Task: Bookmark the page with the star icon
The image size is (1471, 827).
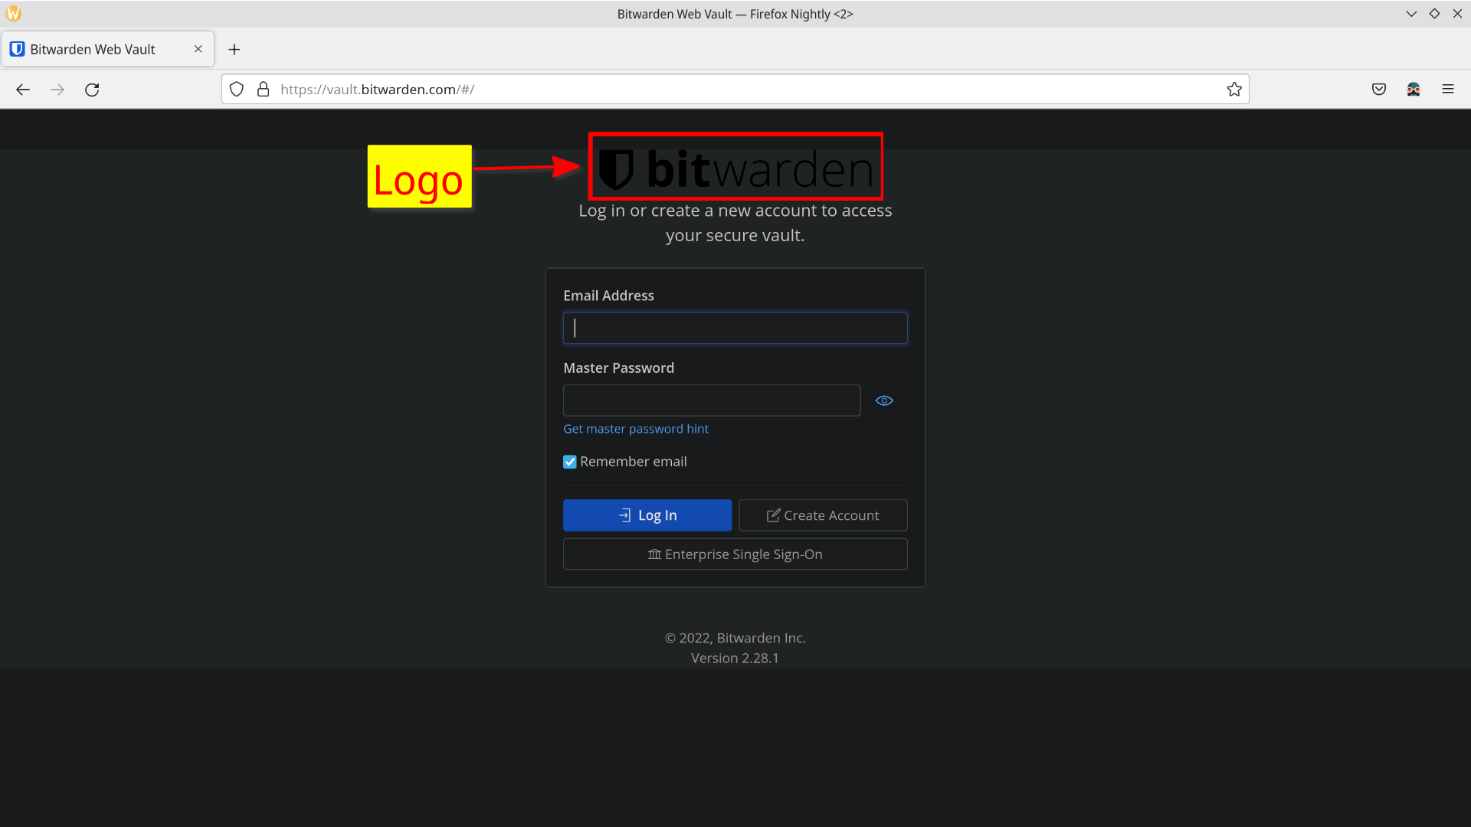Action: [x=1235, y=89]
